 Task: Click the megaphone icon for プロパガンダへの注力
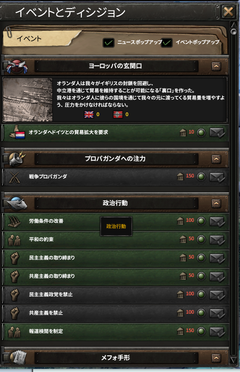pyautogui.click(x=17, y=158)
